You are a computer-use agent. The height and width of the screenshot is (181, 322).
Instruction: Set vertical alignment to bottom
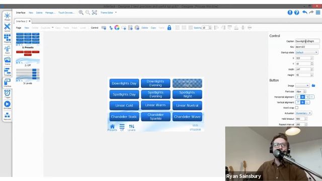click(x=307, y=102)
